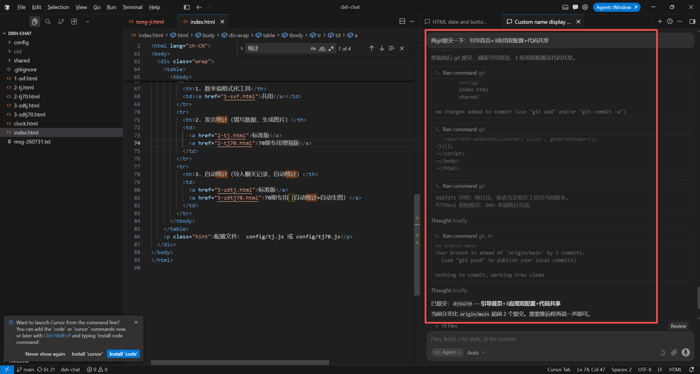Screen dimensions: 700x374
Task: Open clock.html in the explorer
Action: point(26,124)
